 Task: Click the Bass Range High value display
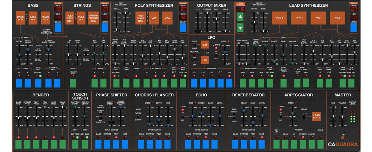58,9
